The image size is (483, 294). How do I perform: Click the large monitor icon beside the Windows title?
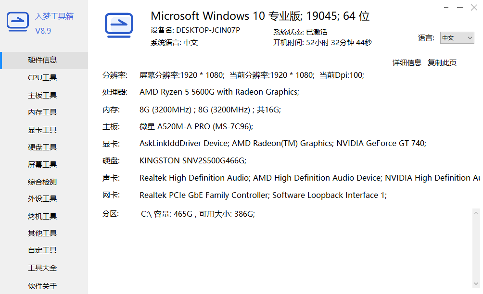(119, 24)
